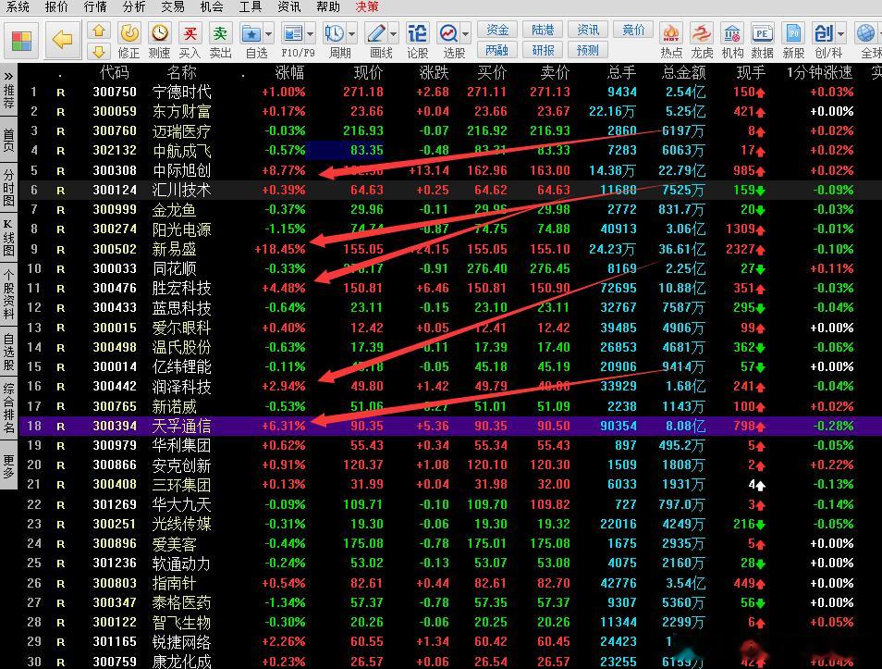The height and width of the screenshot is (669, 882).
Task: Click the 资金 button
Action: [497, 30]
